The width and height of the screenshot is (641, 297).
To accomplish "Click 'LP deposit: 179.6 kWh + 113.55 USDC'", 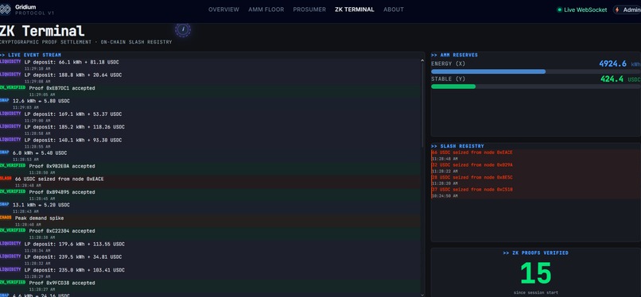I will pyautogui.click(x=75, y=245).
